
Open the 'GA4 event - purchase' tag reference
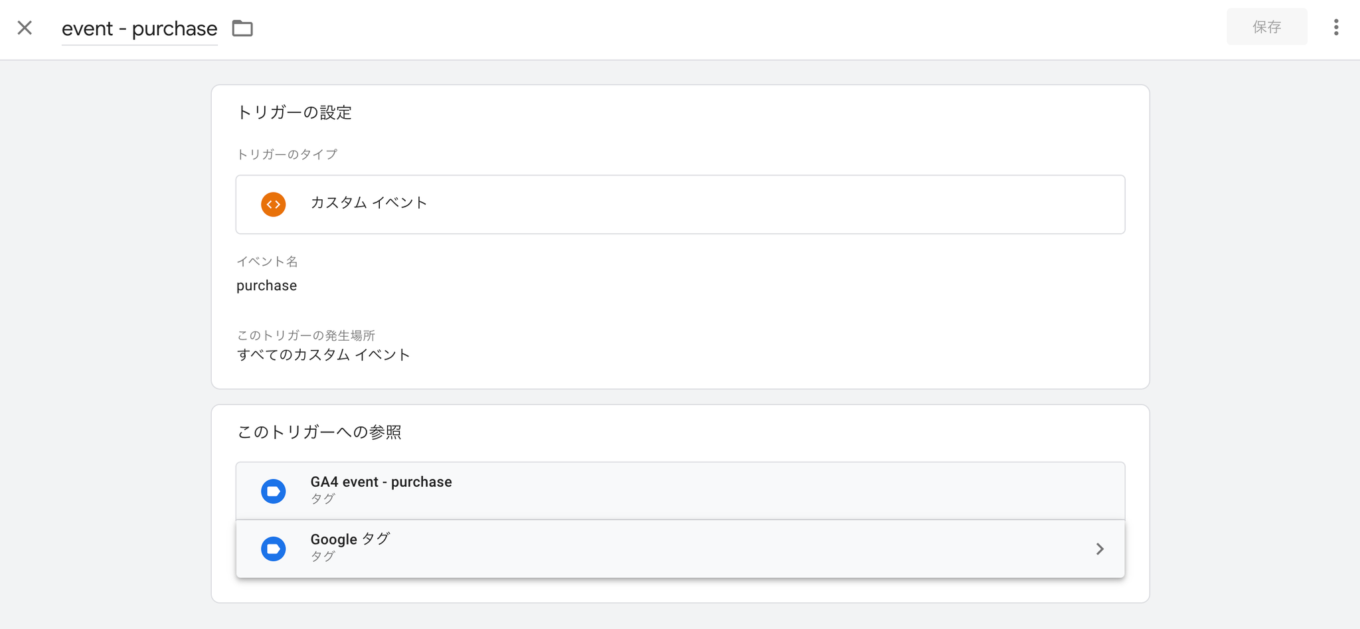tap(680, 491)
